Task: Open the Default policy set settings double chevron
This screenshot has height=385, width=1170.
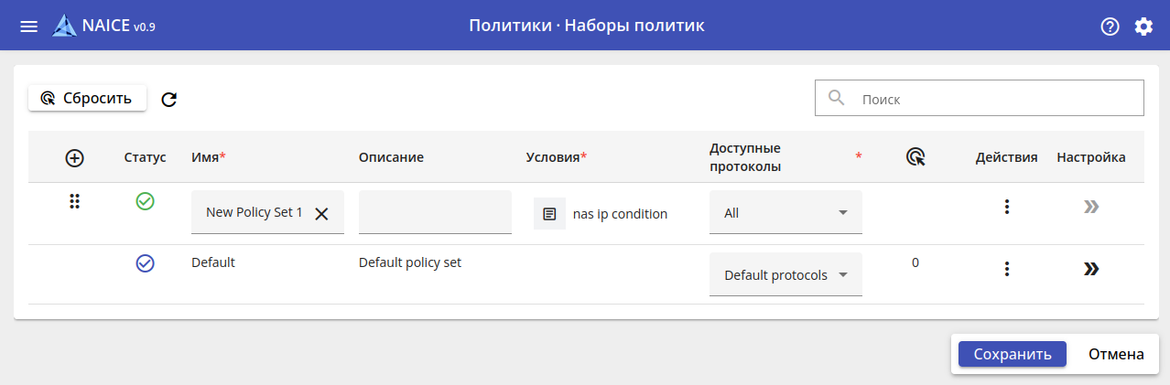Action: (1090, 269)
